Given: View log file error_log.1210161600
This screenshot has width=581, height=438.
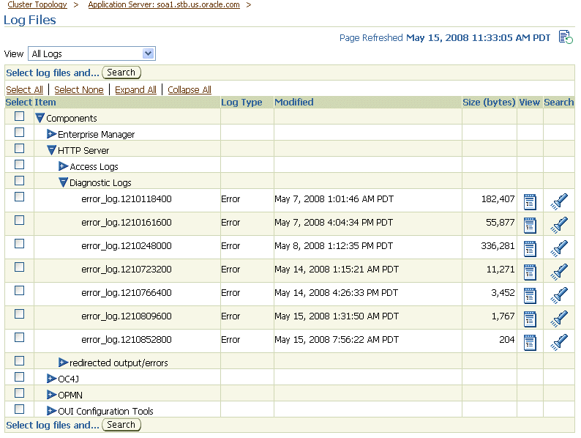Looking at the screenshot, I should 530,225.
